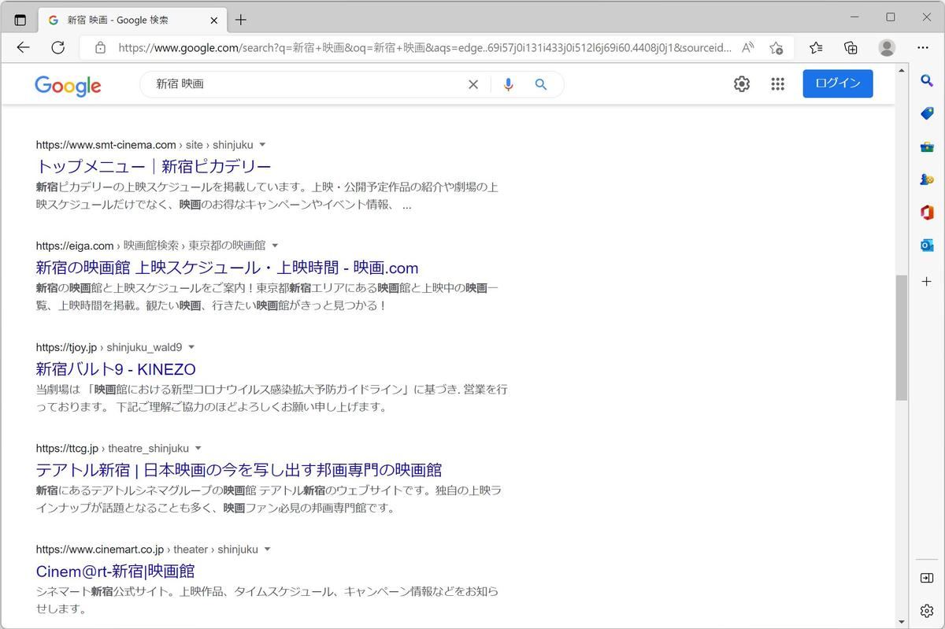The image size is (945, 629).
Task: Add this page to favorites
Action: [776, 48]
